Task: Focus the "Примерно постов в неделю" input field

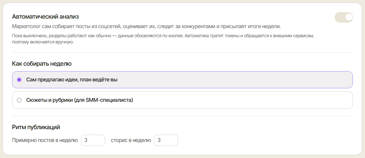Action: [93, 140]
